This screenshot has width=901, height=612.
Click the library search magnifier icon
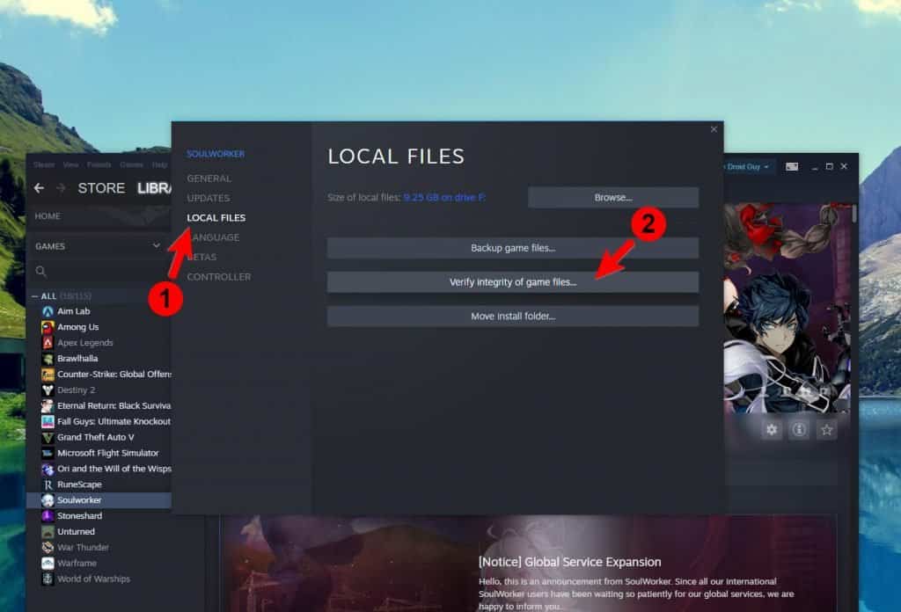[x=40, y=271]
